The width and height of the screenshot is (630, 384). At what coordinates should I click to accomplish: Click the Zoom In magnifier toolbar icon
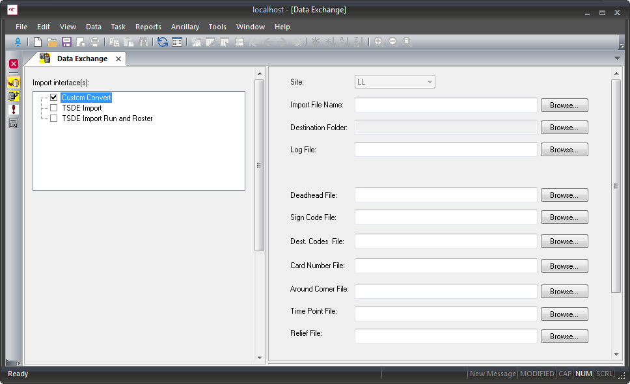pos(378,42)
